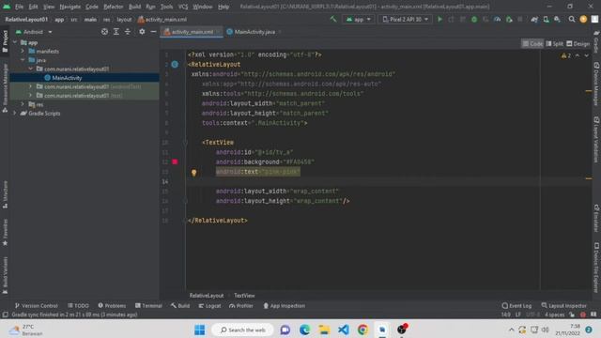Click the warnings count indicator in the editor

566,55
